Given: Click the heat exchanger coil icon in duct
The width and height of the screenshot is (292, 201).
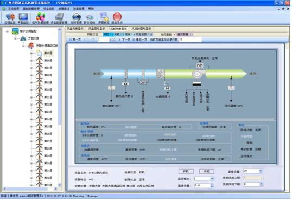Looking at the screenshot, I should [160, 74].
